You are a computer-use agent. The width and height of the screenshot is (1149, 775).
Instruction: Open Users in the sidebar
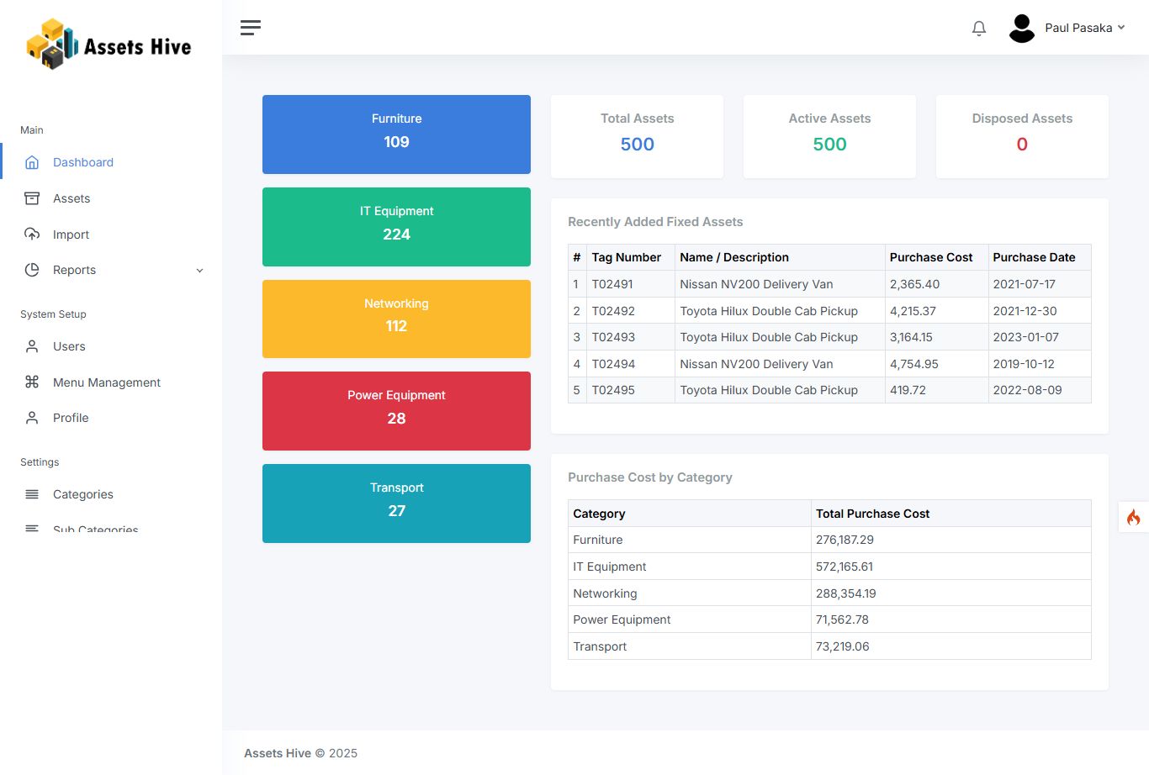[x=69, y=346]
